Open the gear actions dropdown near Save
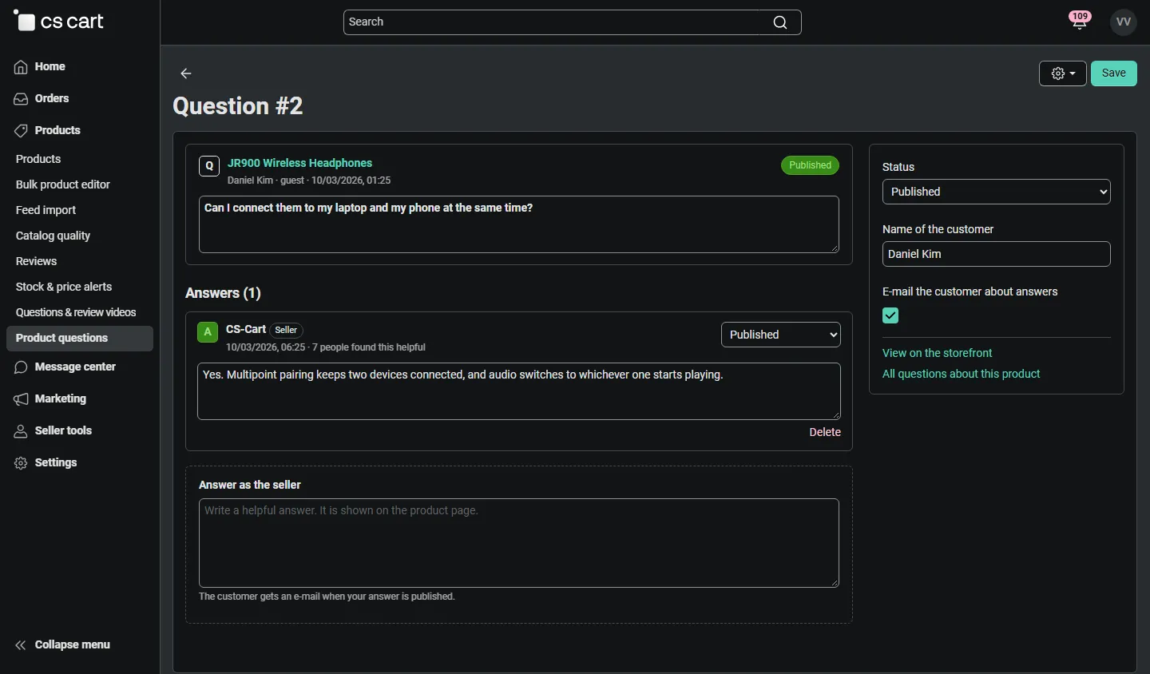The height and width of the screenshot is (674, 1150). click(1063, 73)
